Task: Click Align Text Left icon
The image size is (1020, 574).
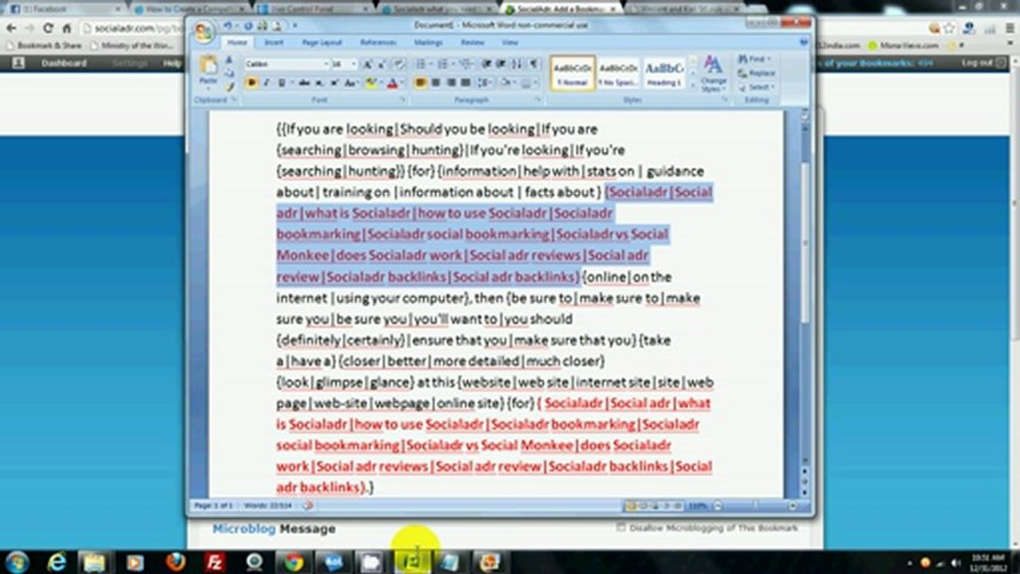Action: [x=421, y=83]
